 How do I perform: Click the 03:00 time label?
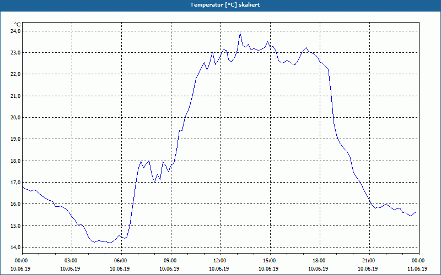point(72,261)
